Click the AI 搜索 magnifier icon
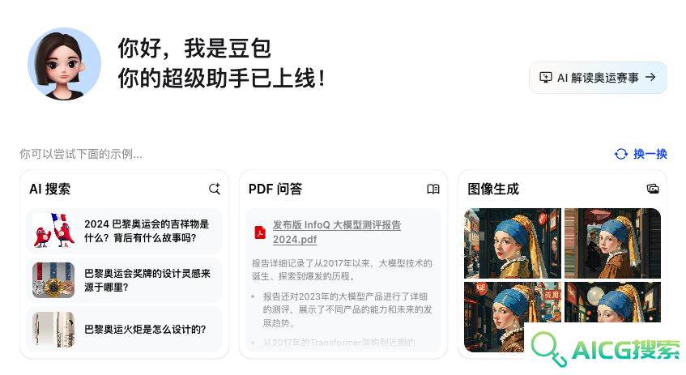 215,189
